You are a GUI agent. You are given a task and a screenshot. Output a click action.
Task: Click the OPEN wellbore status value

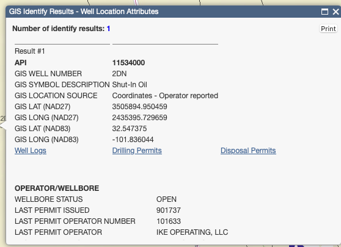click(x=166, y=199)
